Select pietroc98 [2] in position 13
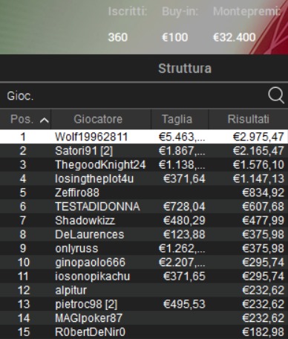This screenshot has height=339, width=288. pos(144,304)
